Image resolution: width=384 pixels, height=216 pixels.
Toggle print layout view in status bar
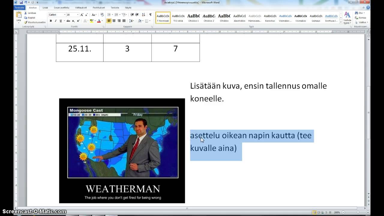[x=314, y=212]
